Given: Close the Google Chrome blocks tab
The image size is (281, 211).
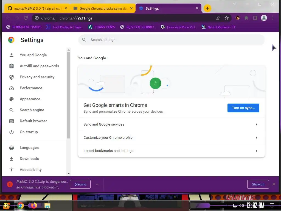Looking at the screenshot, I should pos(131,8).
